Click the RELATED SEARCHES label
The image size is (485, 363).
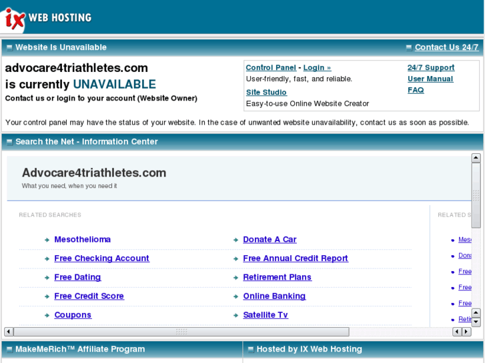point(50,214)
